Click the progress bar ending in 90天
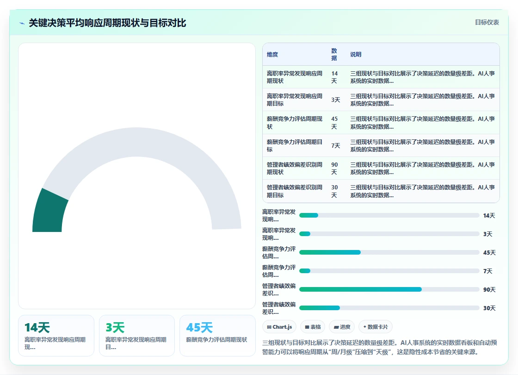The image size is (518, 375). pyautogui.click(x=389, y=289)
